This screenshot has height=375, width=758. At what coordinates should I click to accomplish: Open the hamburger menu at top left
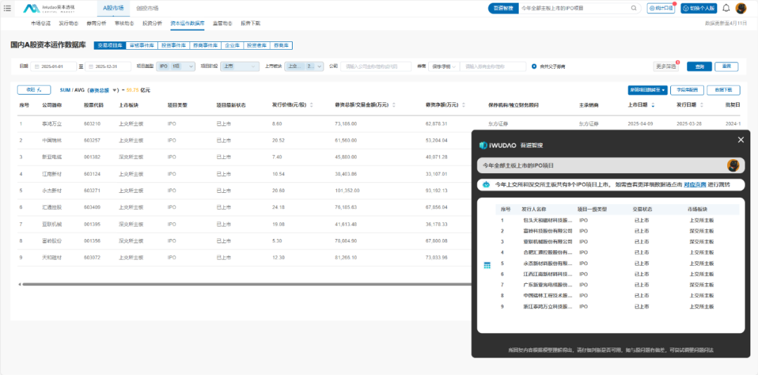point(7,8)
